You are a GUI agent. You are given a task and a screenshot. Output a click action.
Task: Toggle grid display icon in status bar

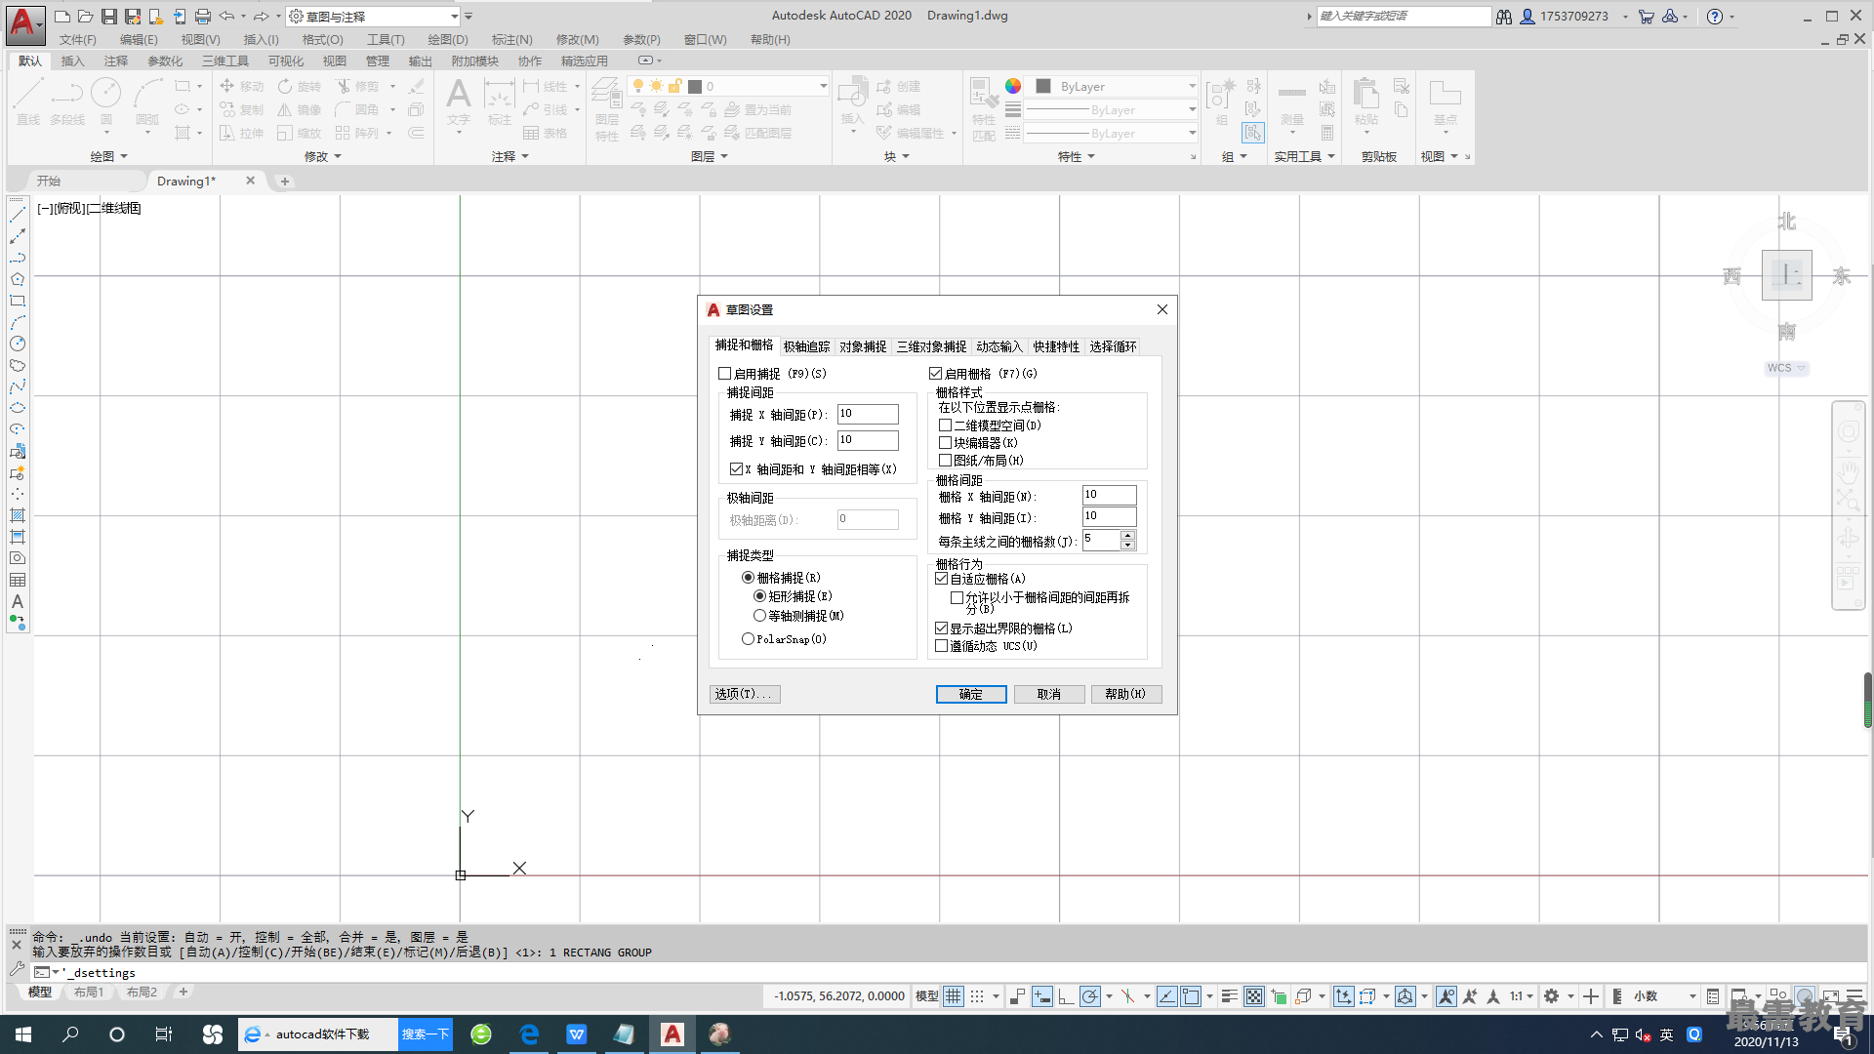pyautogui.click(x=954, y=996)
